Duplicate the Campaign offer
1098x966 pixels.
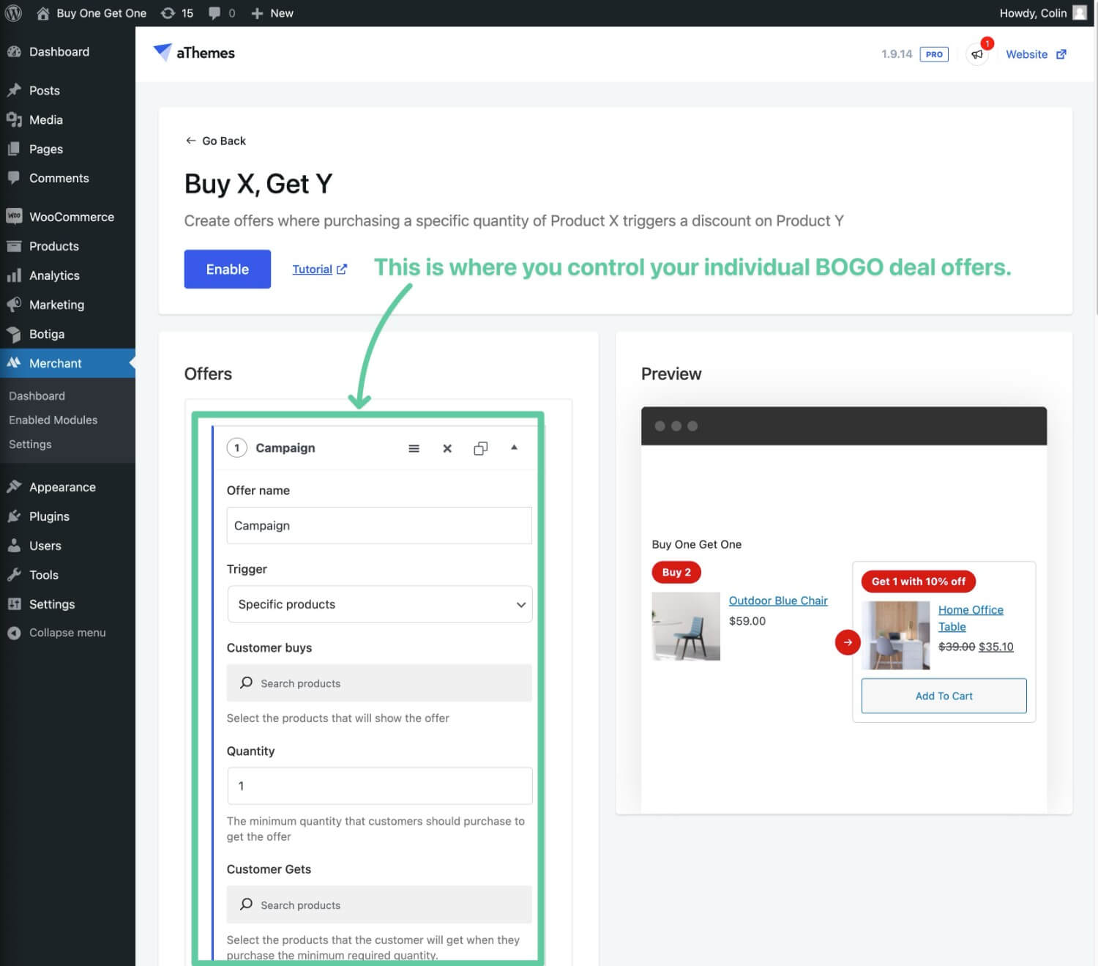coord(480,449)
